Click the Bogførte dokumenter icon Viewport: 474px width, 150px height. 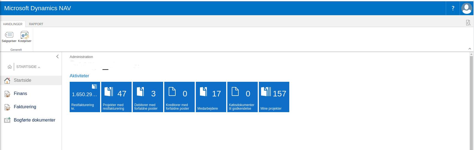[7, 120]
